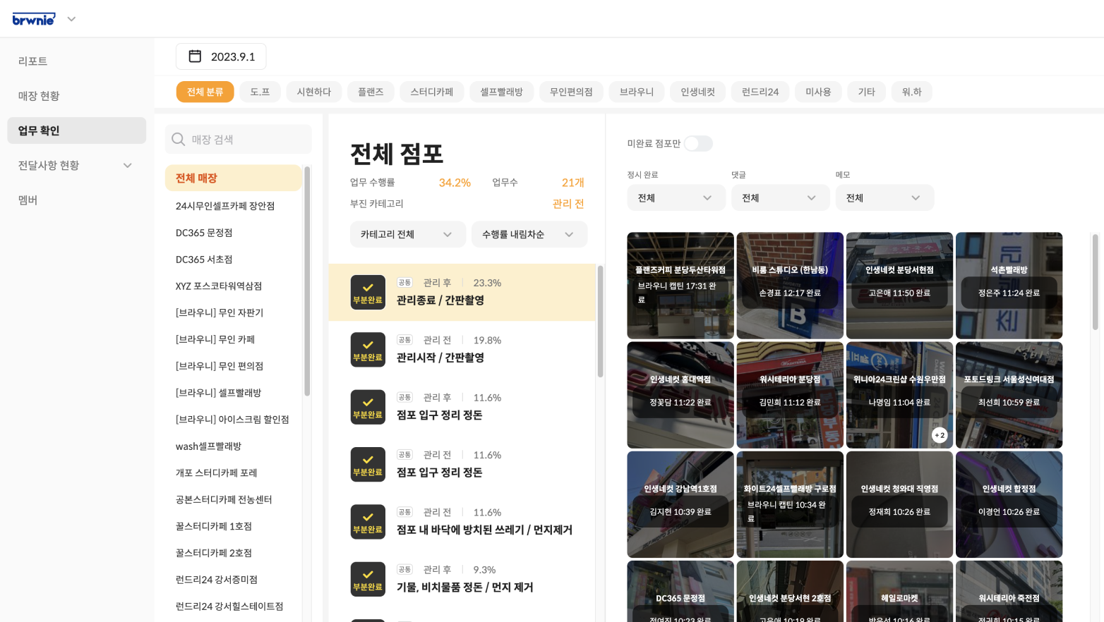Viewport: 1104px width, 622px height.
Task: Open the calendar date picker icon
Action: [196, 56]
